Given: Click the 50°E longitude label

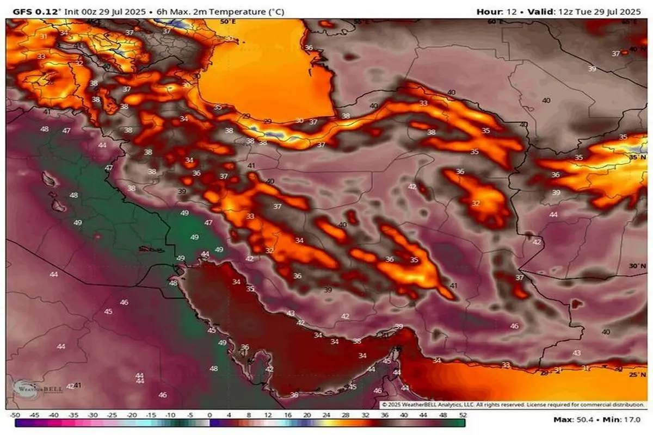Looking at the screenshot, I should pos(227,21).
